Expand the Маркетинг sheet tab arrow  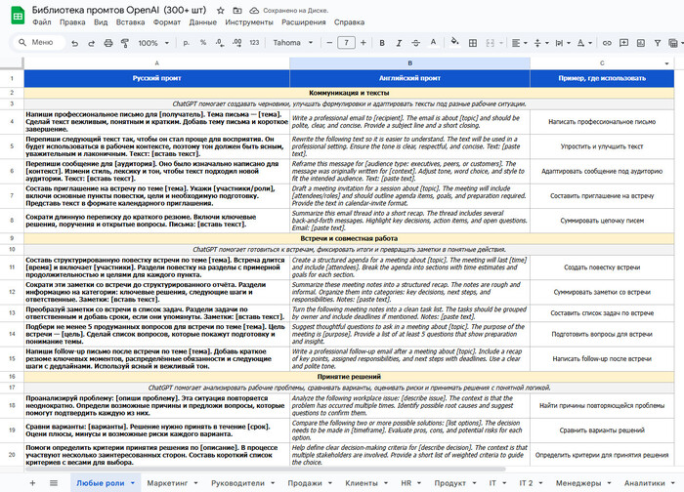point(193,482)
